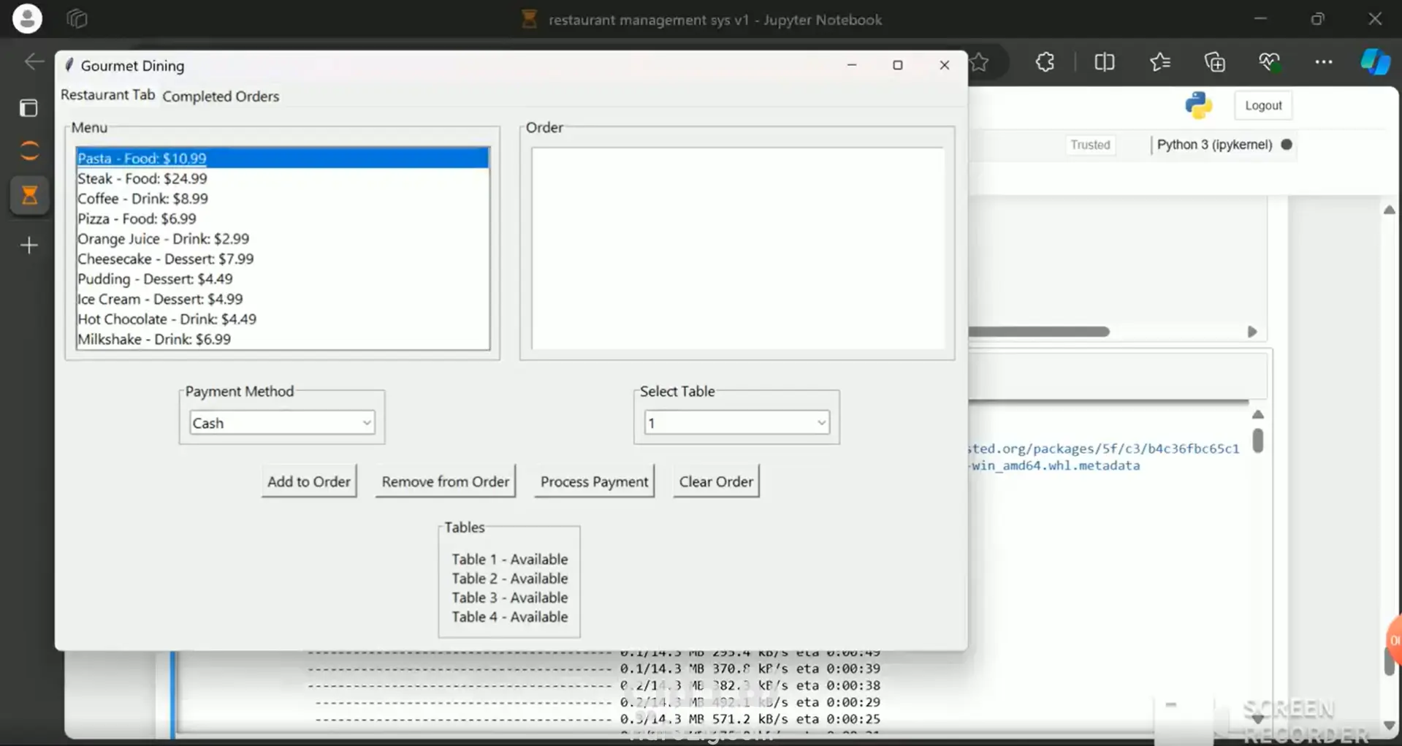
Task: Select Steak - Food: $24.99 menu item
Action: coord(283,178)
